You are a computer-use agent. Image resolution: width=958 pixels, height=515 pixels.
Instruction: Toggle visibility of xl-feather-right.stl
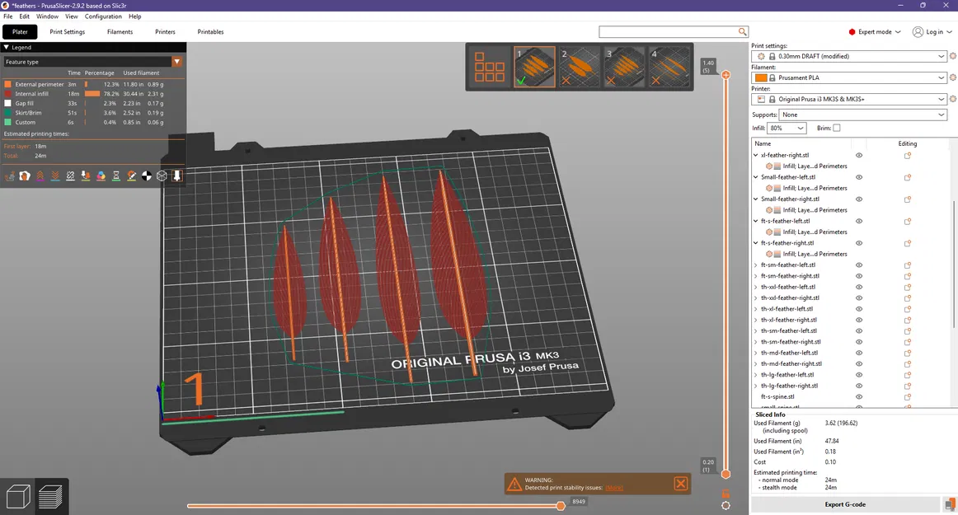pos(859,155)
